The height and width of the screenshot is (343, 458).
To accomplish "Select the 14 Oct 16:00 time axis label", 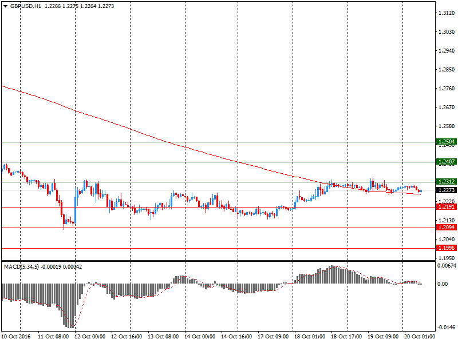I will (x=236, y=337).
